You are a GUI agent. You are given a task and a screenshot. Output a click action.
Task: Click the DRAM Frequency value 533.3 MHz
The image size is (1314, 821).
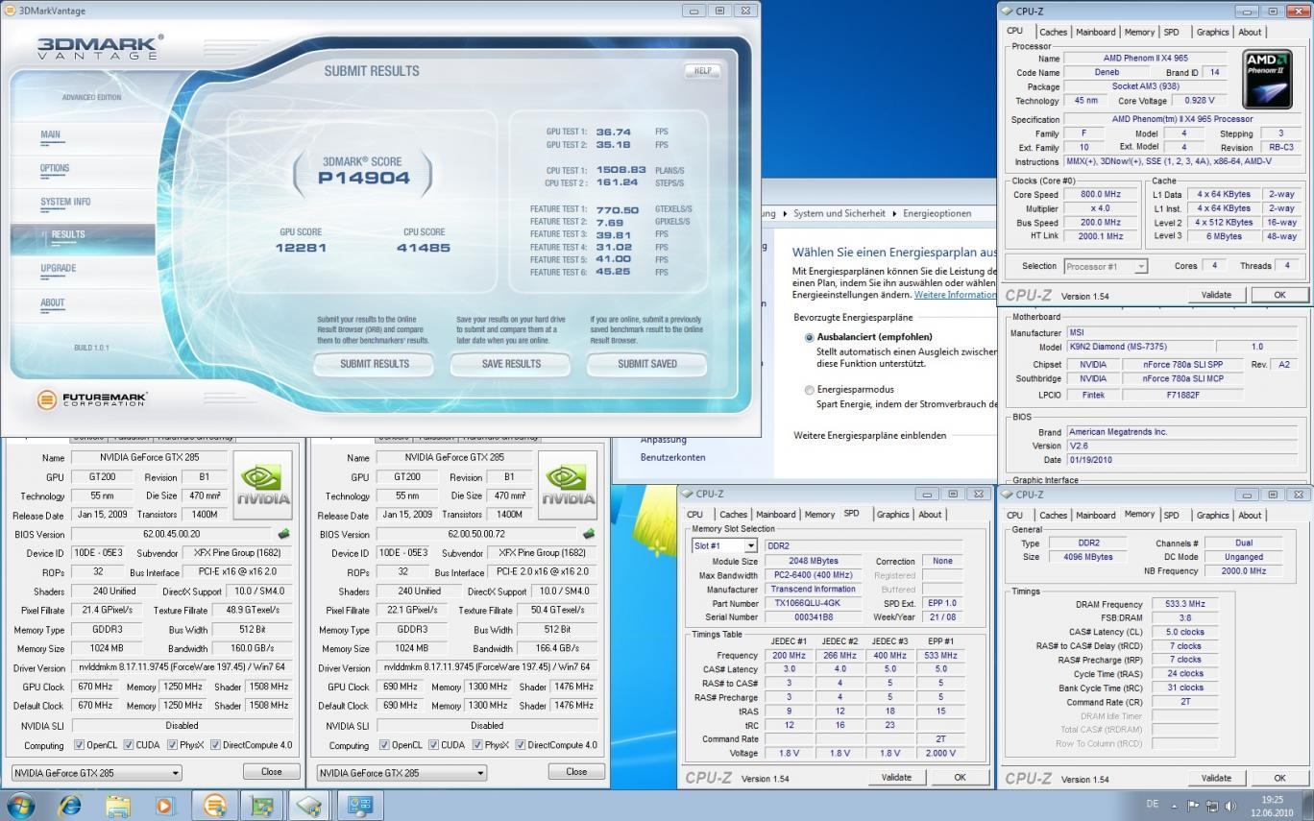[1184, 604]
